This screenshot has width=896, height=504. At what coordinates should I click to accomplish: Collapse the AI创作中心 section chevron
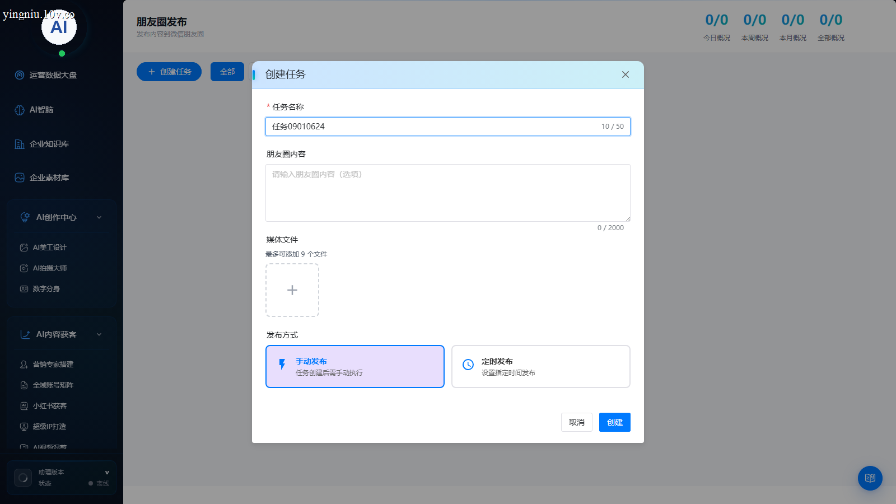pyautogui.click(x=99, y=217)
